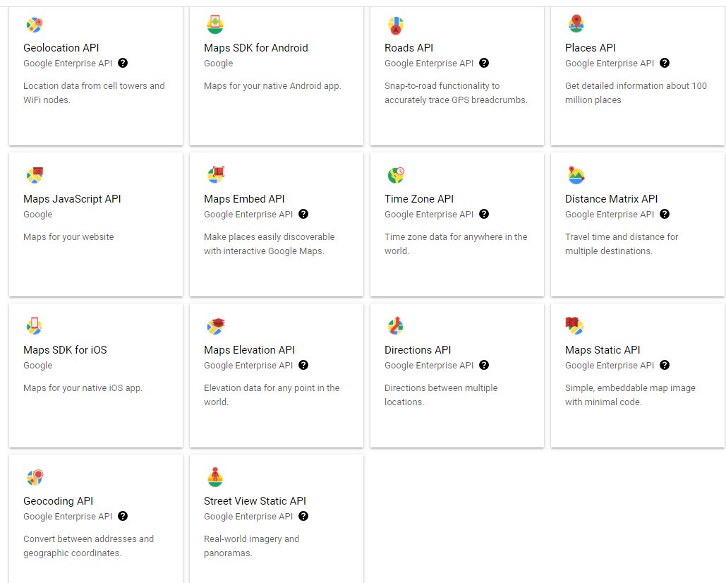Click 'Simple, embeddable map image' description
The image size is (726, 583).
(x=630, y=395)
